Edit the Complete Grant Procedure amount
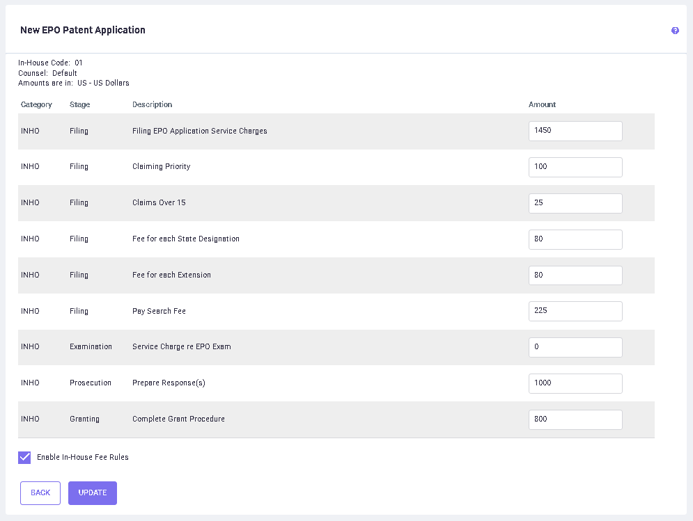The image size is (693, 521). click(x=575, y=419)
